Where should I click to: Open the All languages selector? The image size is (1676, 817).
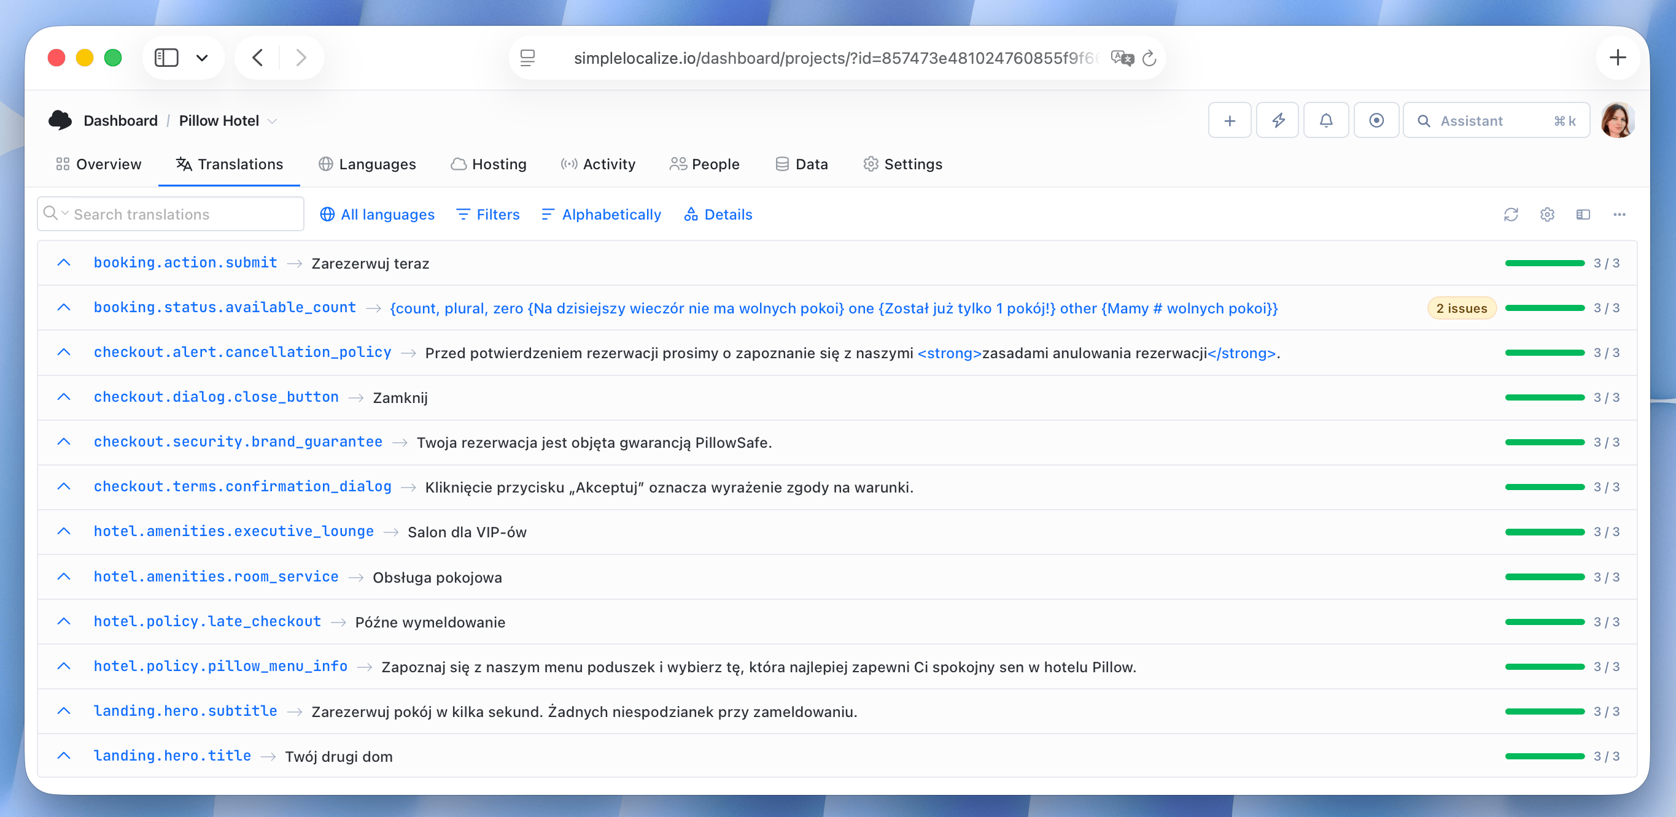point(377,215)
